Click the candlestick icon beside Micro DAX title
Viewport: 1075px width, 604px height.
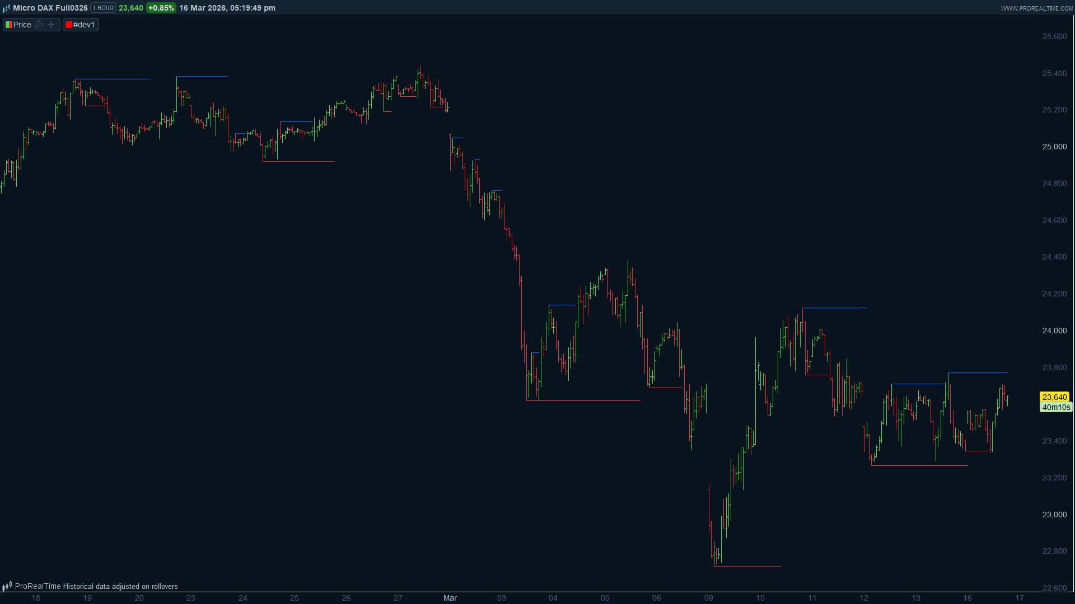(7, 8)
